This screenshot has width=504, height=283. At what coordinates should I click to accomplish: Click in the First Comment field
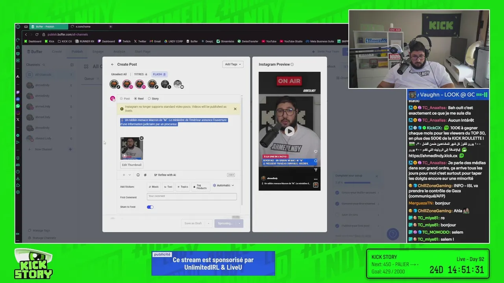click(x=192, y=196)
